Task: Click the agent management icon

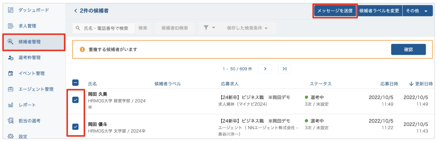Action: (11, 89)
